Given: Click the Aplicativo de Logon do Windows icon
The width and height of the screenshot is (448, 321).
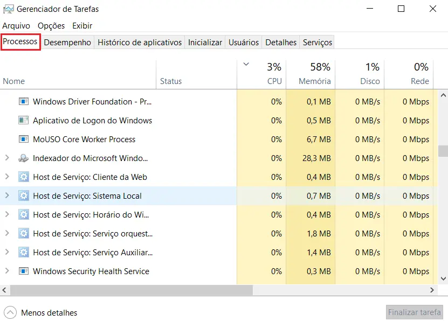Looking at the screenshot, I should coord(23,120).
